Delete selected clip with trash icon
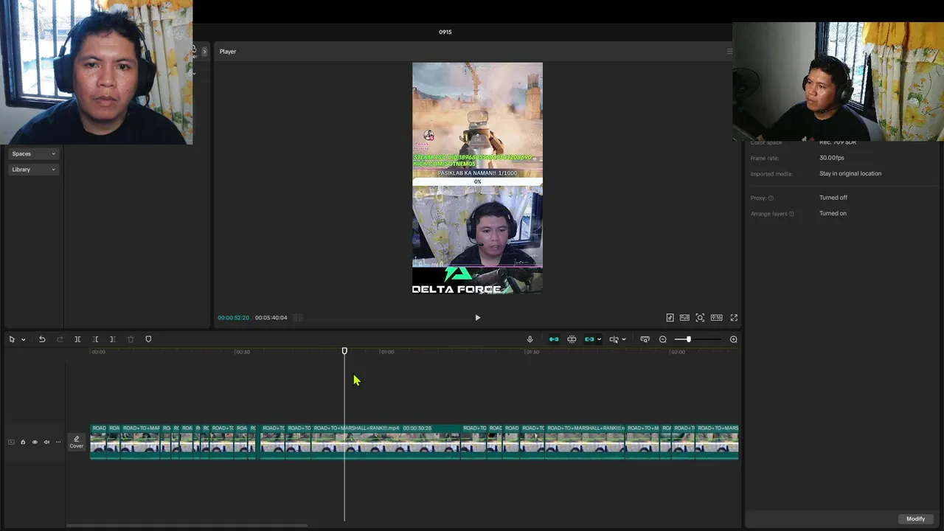Screen dimensions: 944x531 tap(131, 339)
